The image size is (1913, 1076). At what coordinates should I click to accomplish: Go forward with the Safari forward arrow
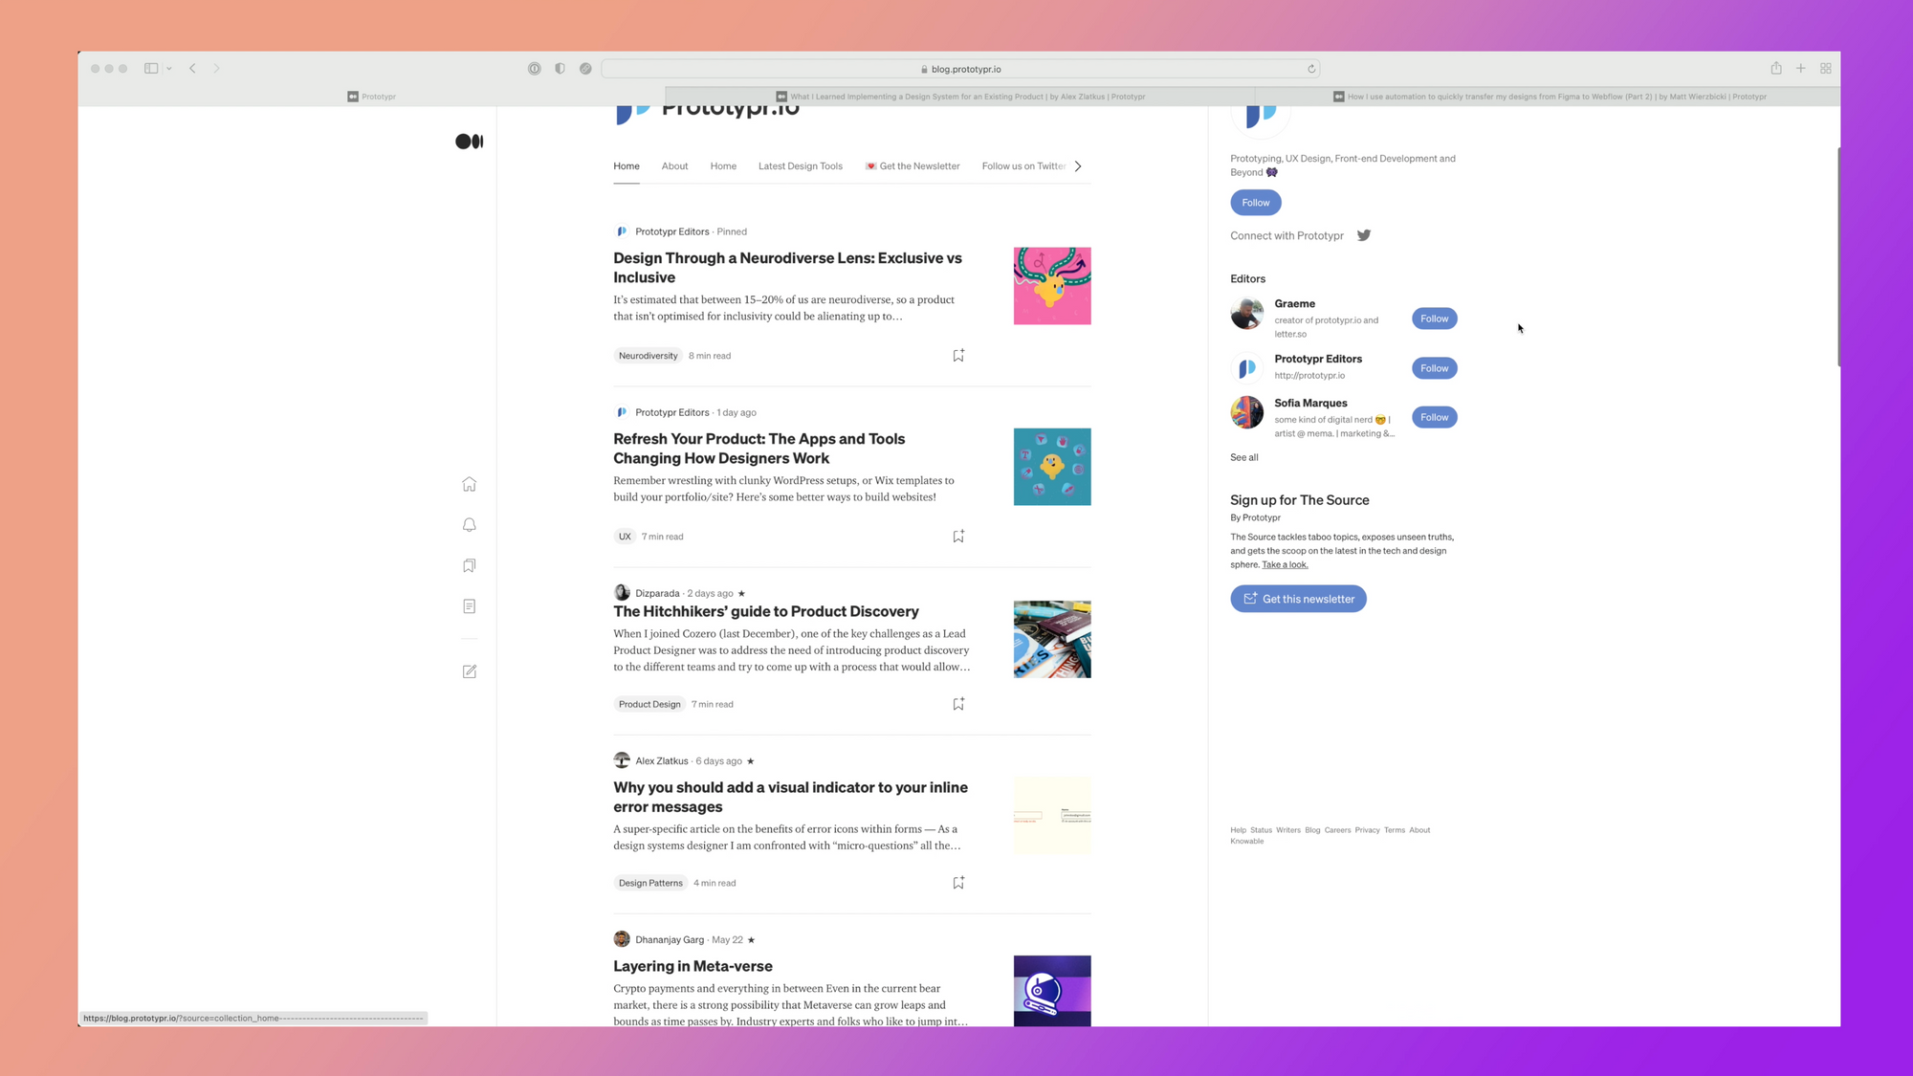click(216, 68)
